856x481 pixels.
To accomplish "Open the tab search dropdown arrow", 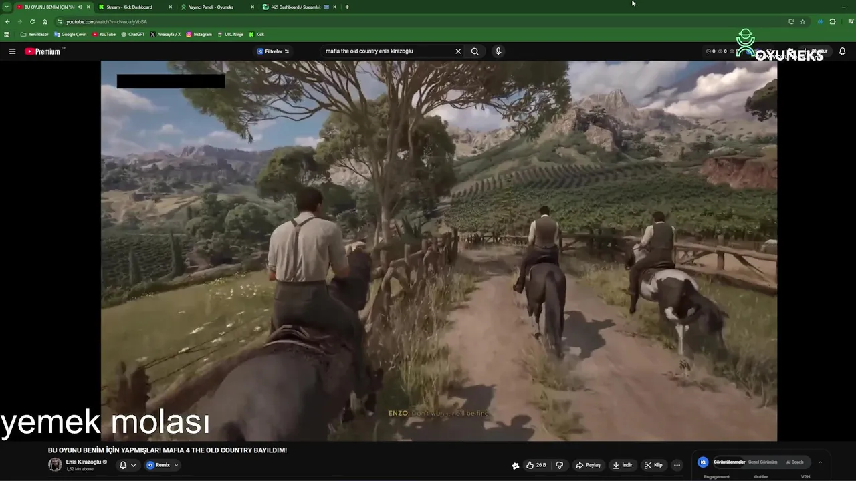I will 7,7.
